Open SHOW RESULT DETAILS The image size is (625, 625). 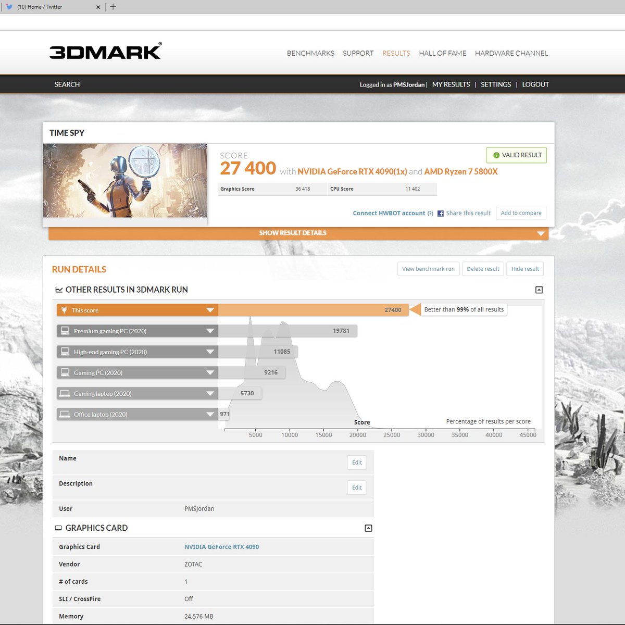(293, 233)
